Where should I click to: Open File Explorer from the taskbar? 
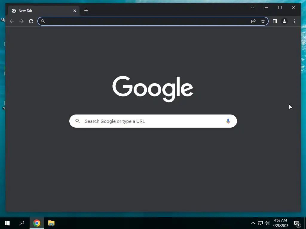pyautogui.click(x=51, y=223)
